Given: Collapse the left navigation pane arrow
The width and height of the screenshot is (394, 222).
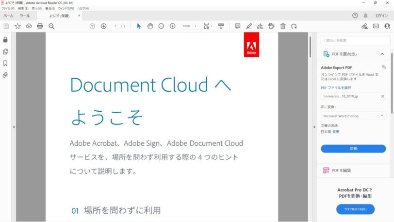Looking at the screenshot, I should [14, 127].
